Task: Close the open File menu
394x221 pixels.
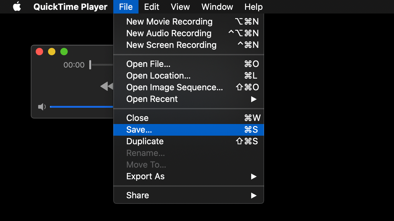Action: [x=126, y=7]
